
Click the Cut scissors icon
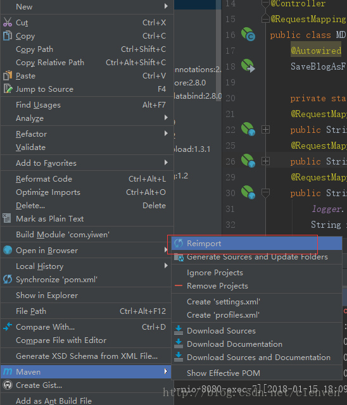coord(8,22)
